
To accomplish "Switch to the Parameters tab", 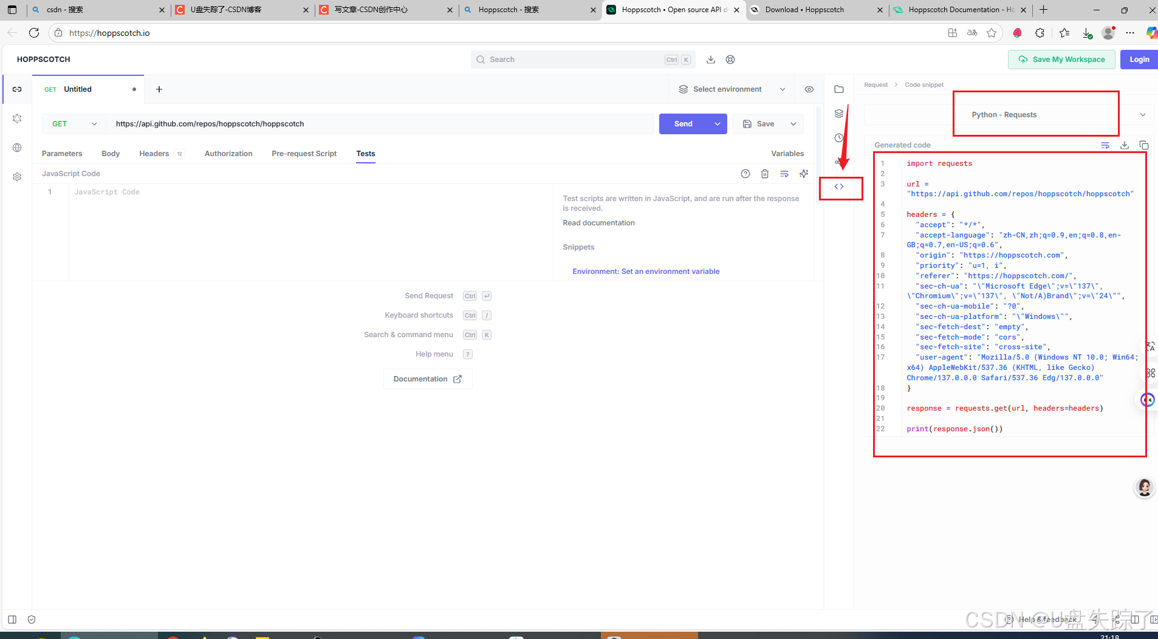I will click(x=62, y=154).
